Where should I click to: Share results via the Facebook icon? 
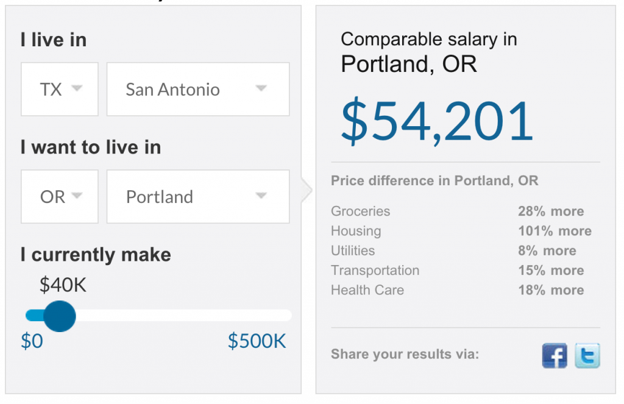click(555, 355)
